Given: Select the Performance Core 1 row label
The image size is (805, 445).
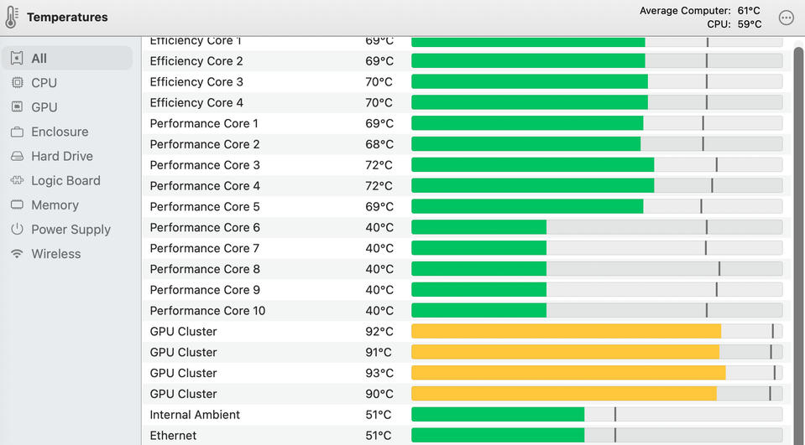Looking at the screenshot, I should 204,123.
